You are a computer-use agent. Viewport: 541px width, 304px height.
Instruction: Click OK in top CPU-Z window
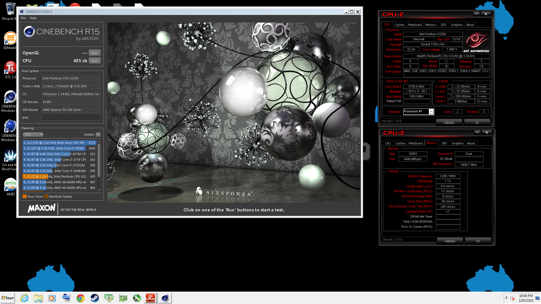[477, 123]
